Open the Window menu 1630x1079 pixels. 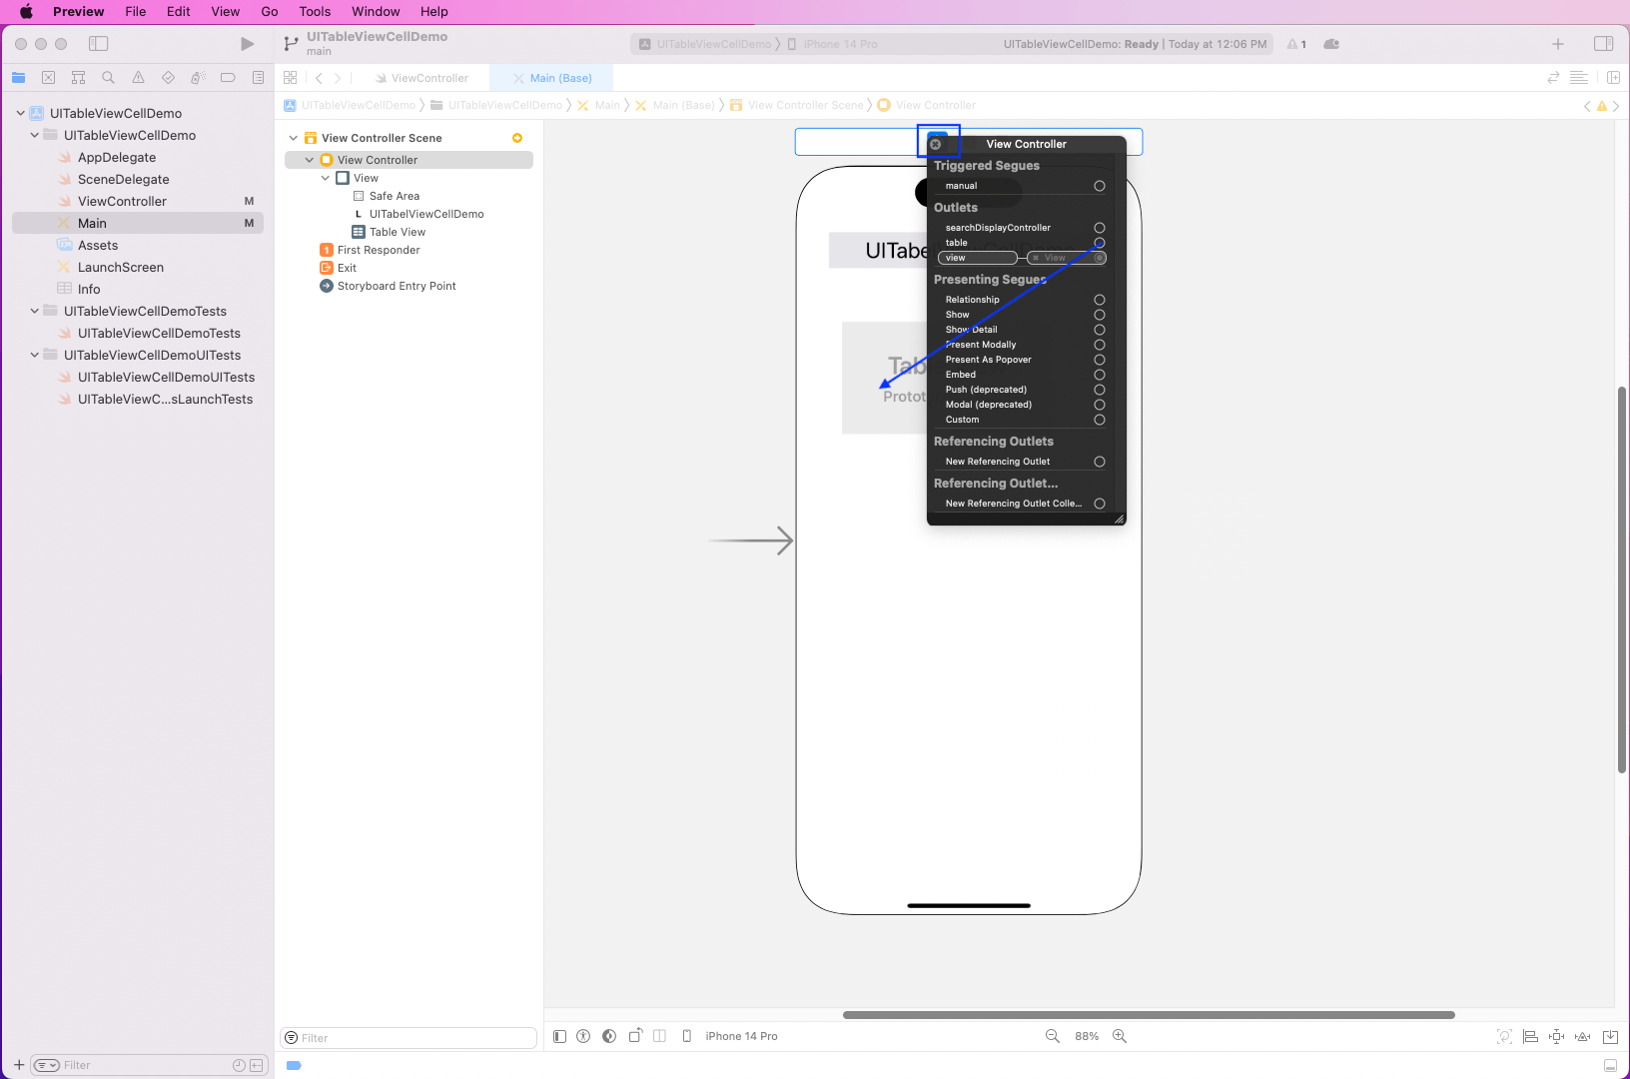376,11
